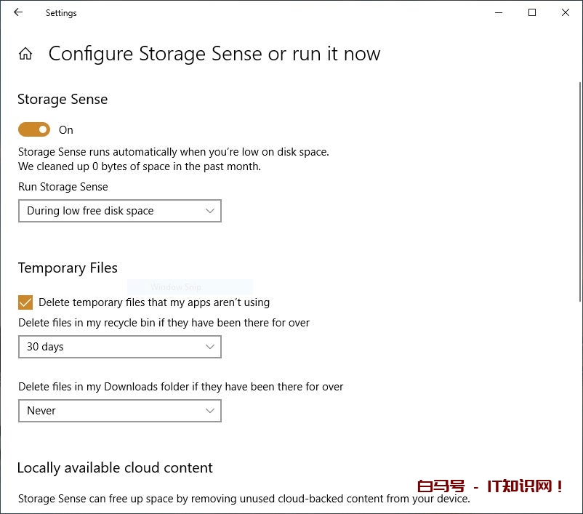
Task: Open the recycle bin '30 days' dropdown
Action: coord(119,347)
